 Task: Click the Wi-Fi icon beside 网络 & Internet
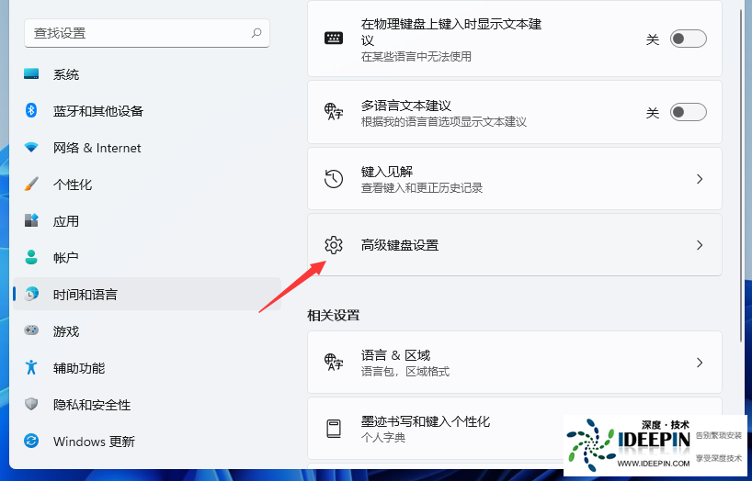pyautogui.click(x=31, y=148)
